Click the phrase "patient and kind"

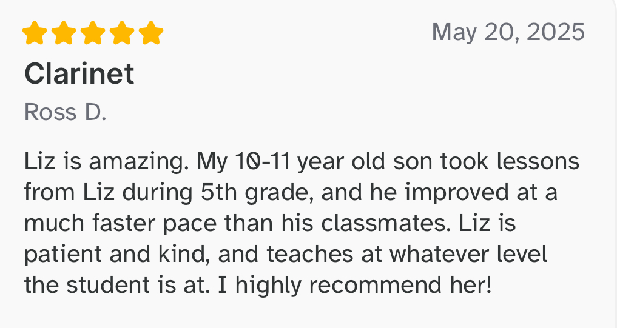116,254
